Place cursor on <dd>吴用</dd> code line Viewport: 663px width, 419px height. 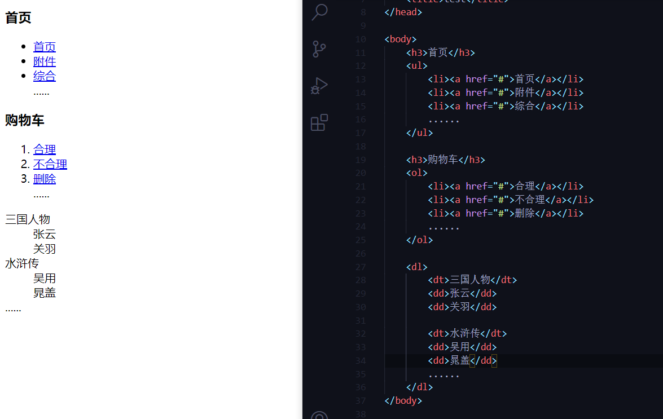coord(462,347)
